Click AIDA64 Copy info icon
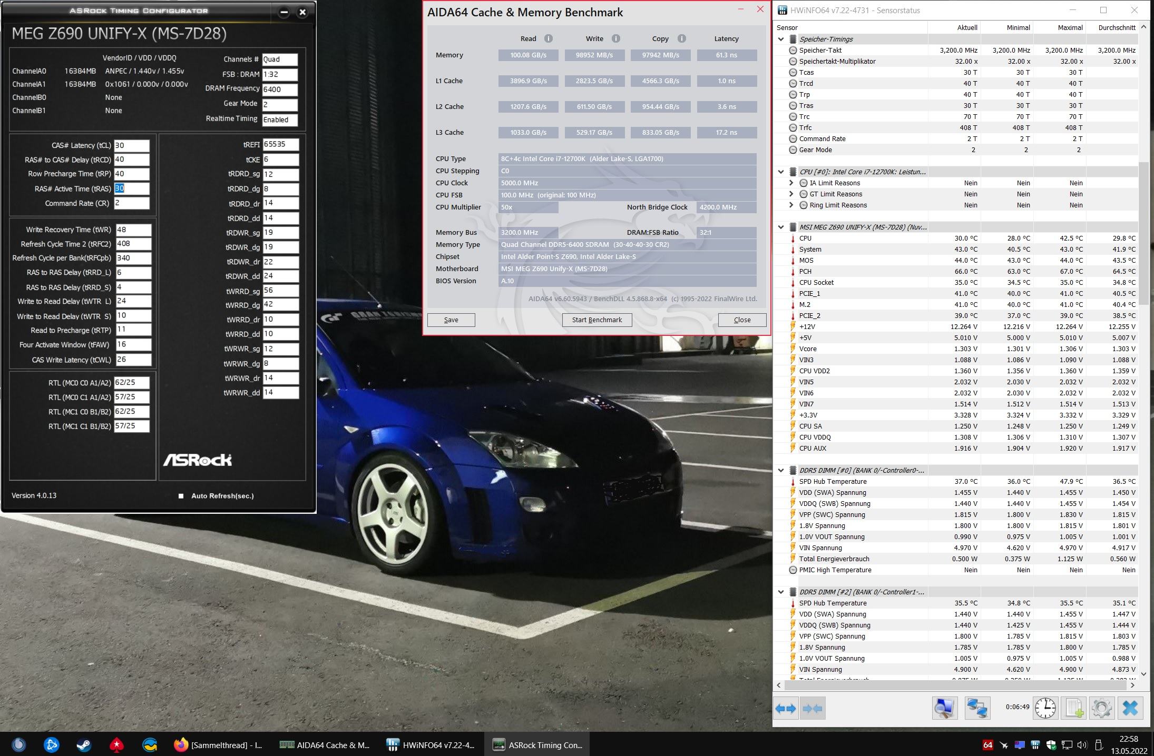 681,38
